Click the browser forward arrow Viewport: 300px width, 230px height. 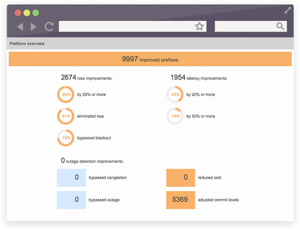point(33,26)
